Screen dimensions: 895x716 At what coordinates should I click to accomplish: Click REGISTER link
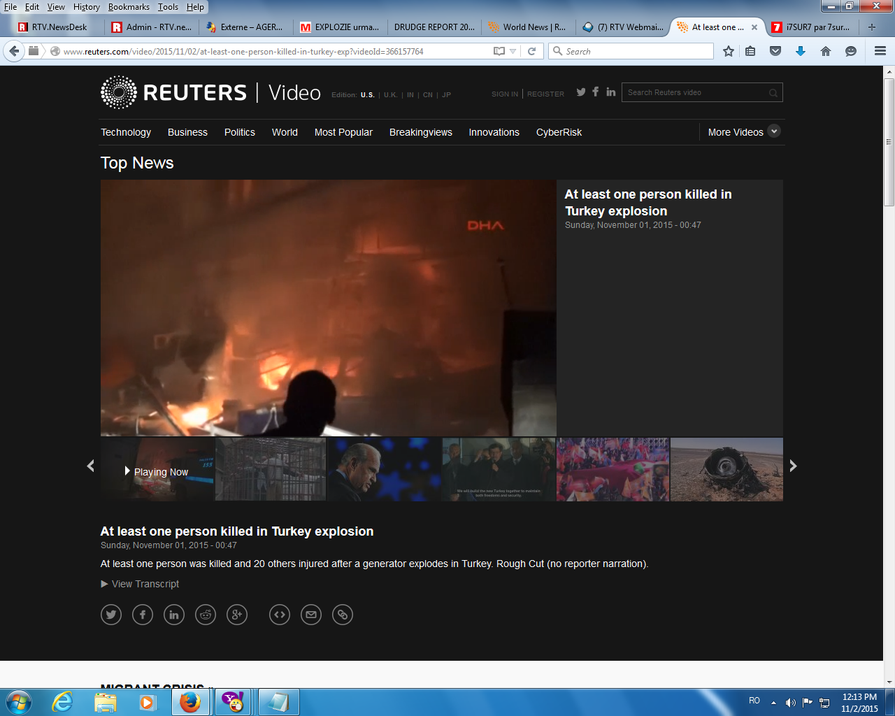(545, 94)
